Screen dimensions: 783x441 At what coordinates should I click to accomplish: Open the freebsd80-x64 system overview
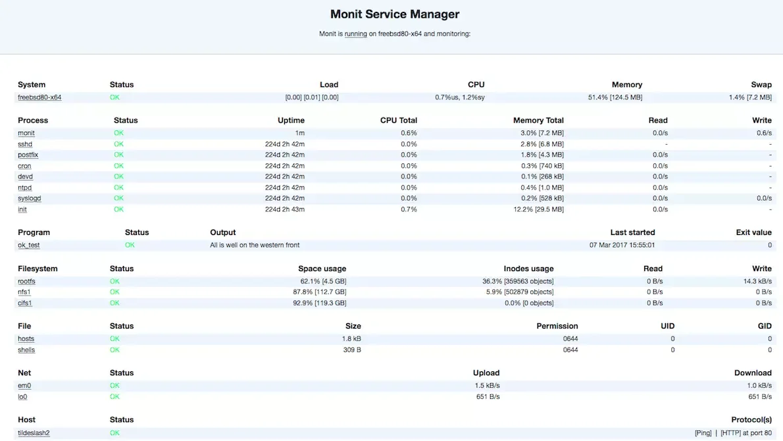click(x=39, y=97)
